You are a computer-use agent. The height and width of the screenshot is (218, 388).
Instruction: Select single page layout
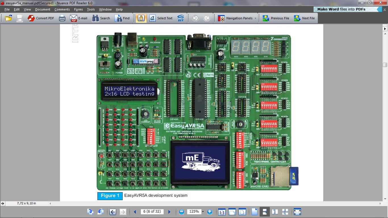point(254,212)
